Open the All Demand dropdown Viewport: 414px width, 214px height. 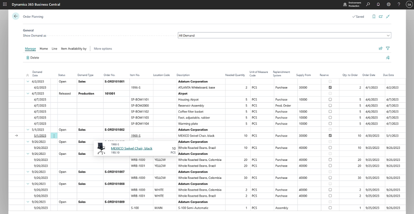[387, 35]
